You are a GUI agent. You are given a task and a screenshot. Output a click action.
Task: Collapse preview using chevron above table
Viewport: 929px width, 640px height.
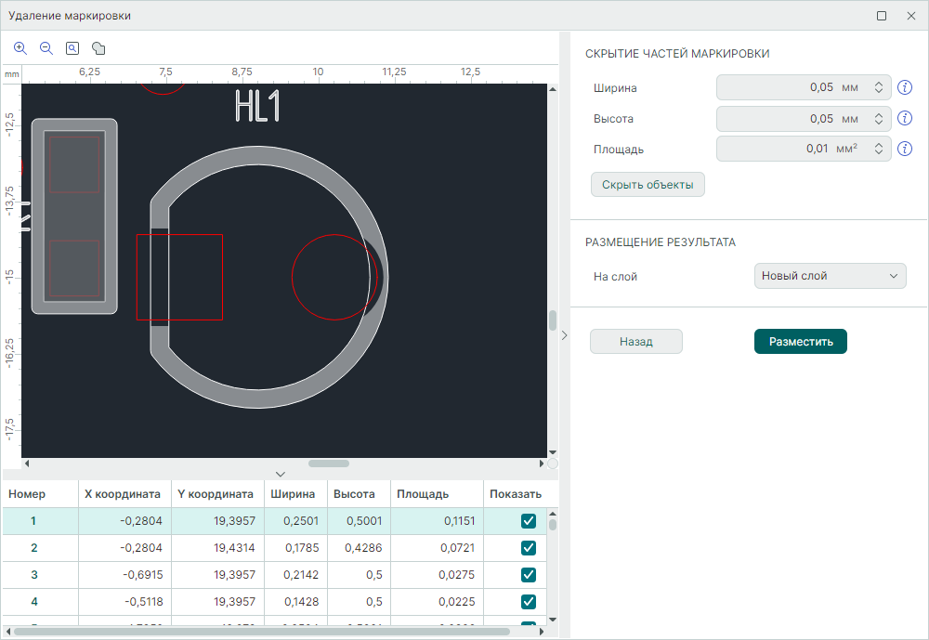(x=281, y=475)
